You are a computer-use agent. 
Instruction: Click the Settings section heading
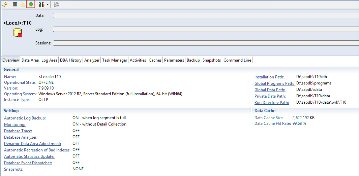[x=12, y=111]
